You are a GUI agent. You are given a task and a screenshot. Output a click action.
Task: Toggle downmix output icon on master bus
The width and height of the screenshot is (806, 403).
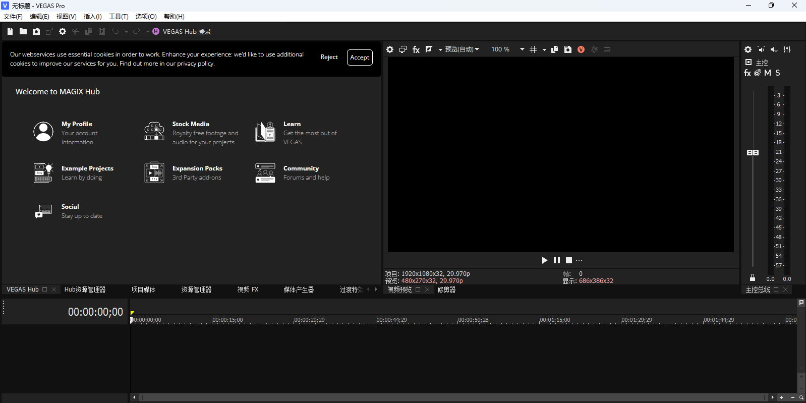[761, 49]
